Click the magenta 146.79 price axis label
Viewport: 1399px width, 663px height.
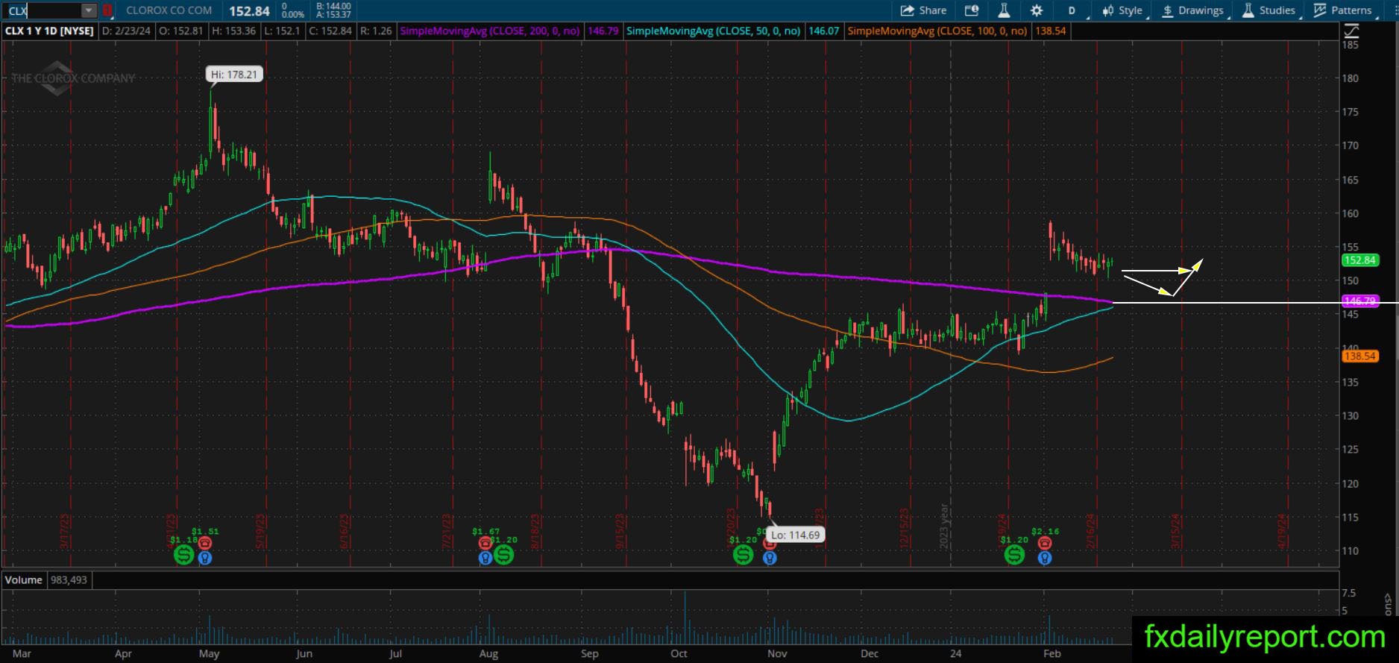coord(1359,301)
